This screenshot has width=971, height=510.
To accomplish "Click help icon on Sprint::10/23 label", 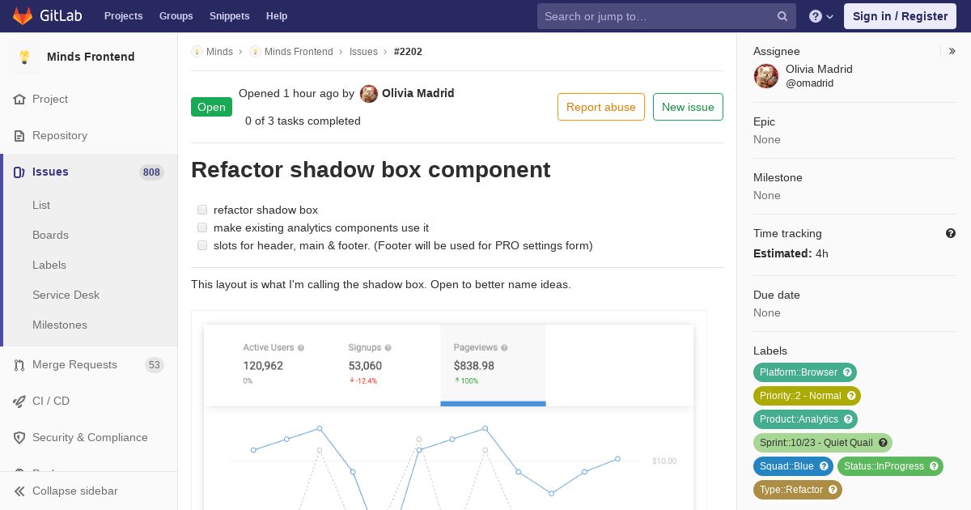I will point(884,443).
